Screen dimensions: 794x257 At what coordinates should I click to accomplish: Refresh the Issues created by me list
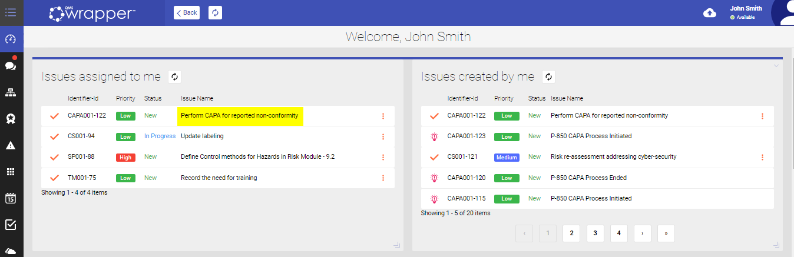(x=548, y=76)
